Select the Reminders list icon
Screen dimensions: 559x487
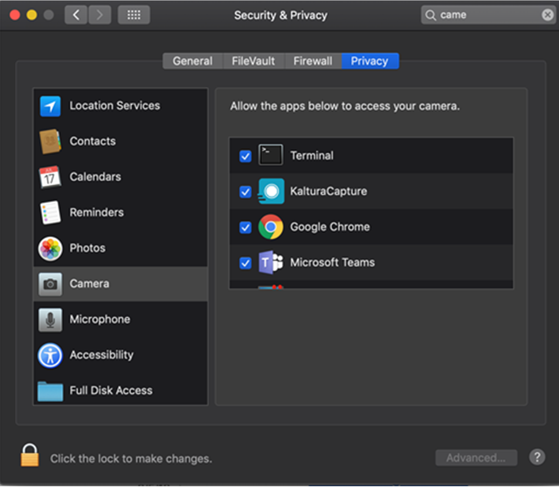coord(50,212)
